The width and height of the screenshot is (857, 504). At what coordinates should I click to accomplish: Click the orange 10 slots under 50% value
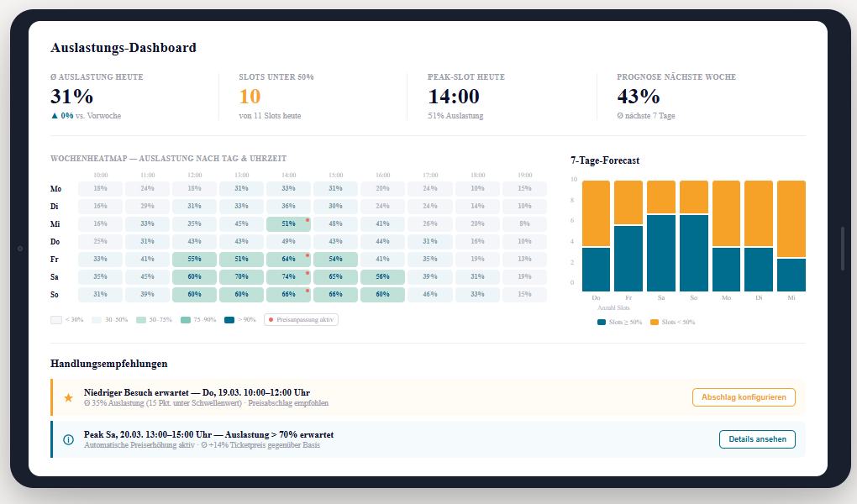(250, 97)
